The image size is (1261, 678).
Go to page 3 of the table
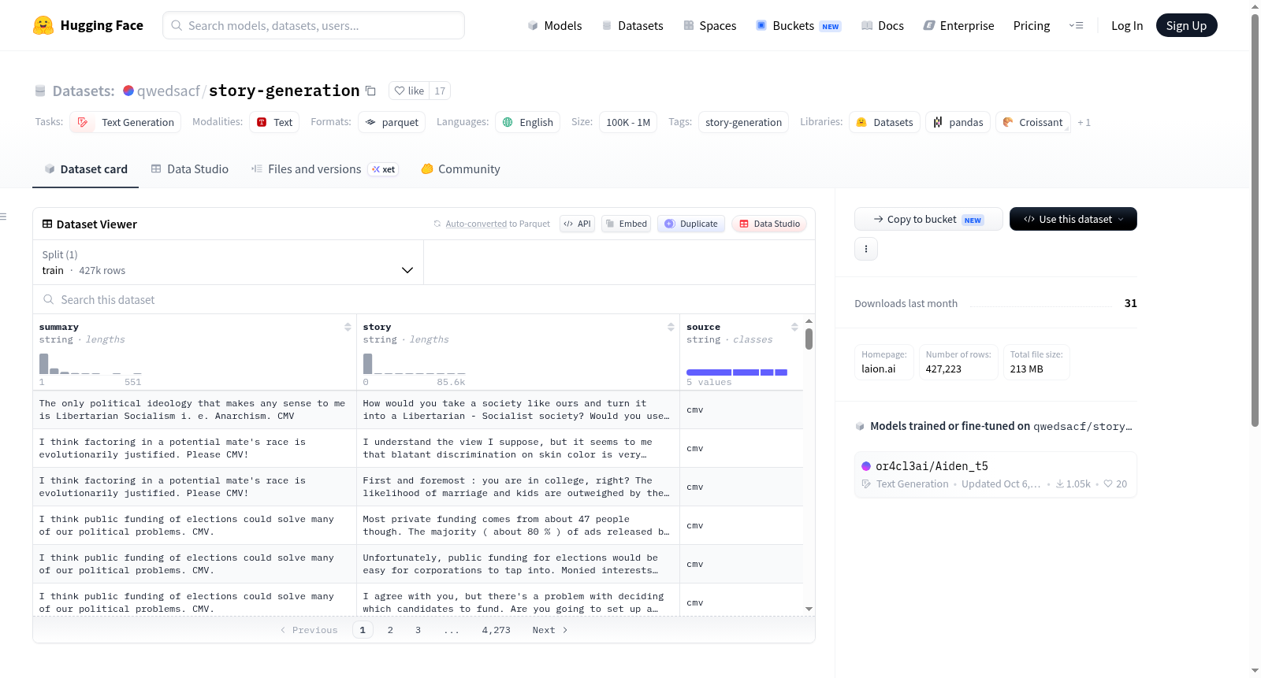418,630
